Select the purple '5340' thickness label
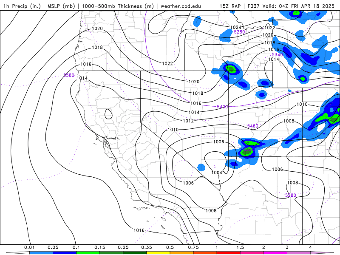340x255 pixels. (x=278, y=55)
